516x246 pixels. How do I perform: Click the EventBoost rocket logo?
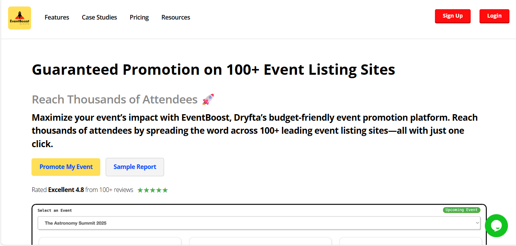pos(19,18)
